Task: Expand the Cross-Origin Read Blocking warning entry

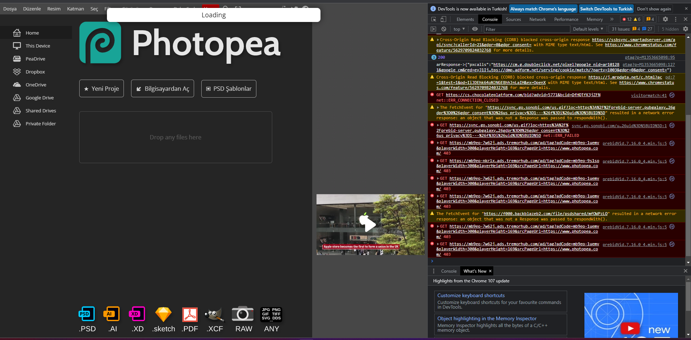Action: pos(438,40)
